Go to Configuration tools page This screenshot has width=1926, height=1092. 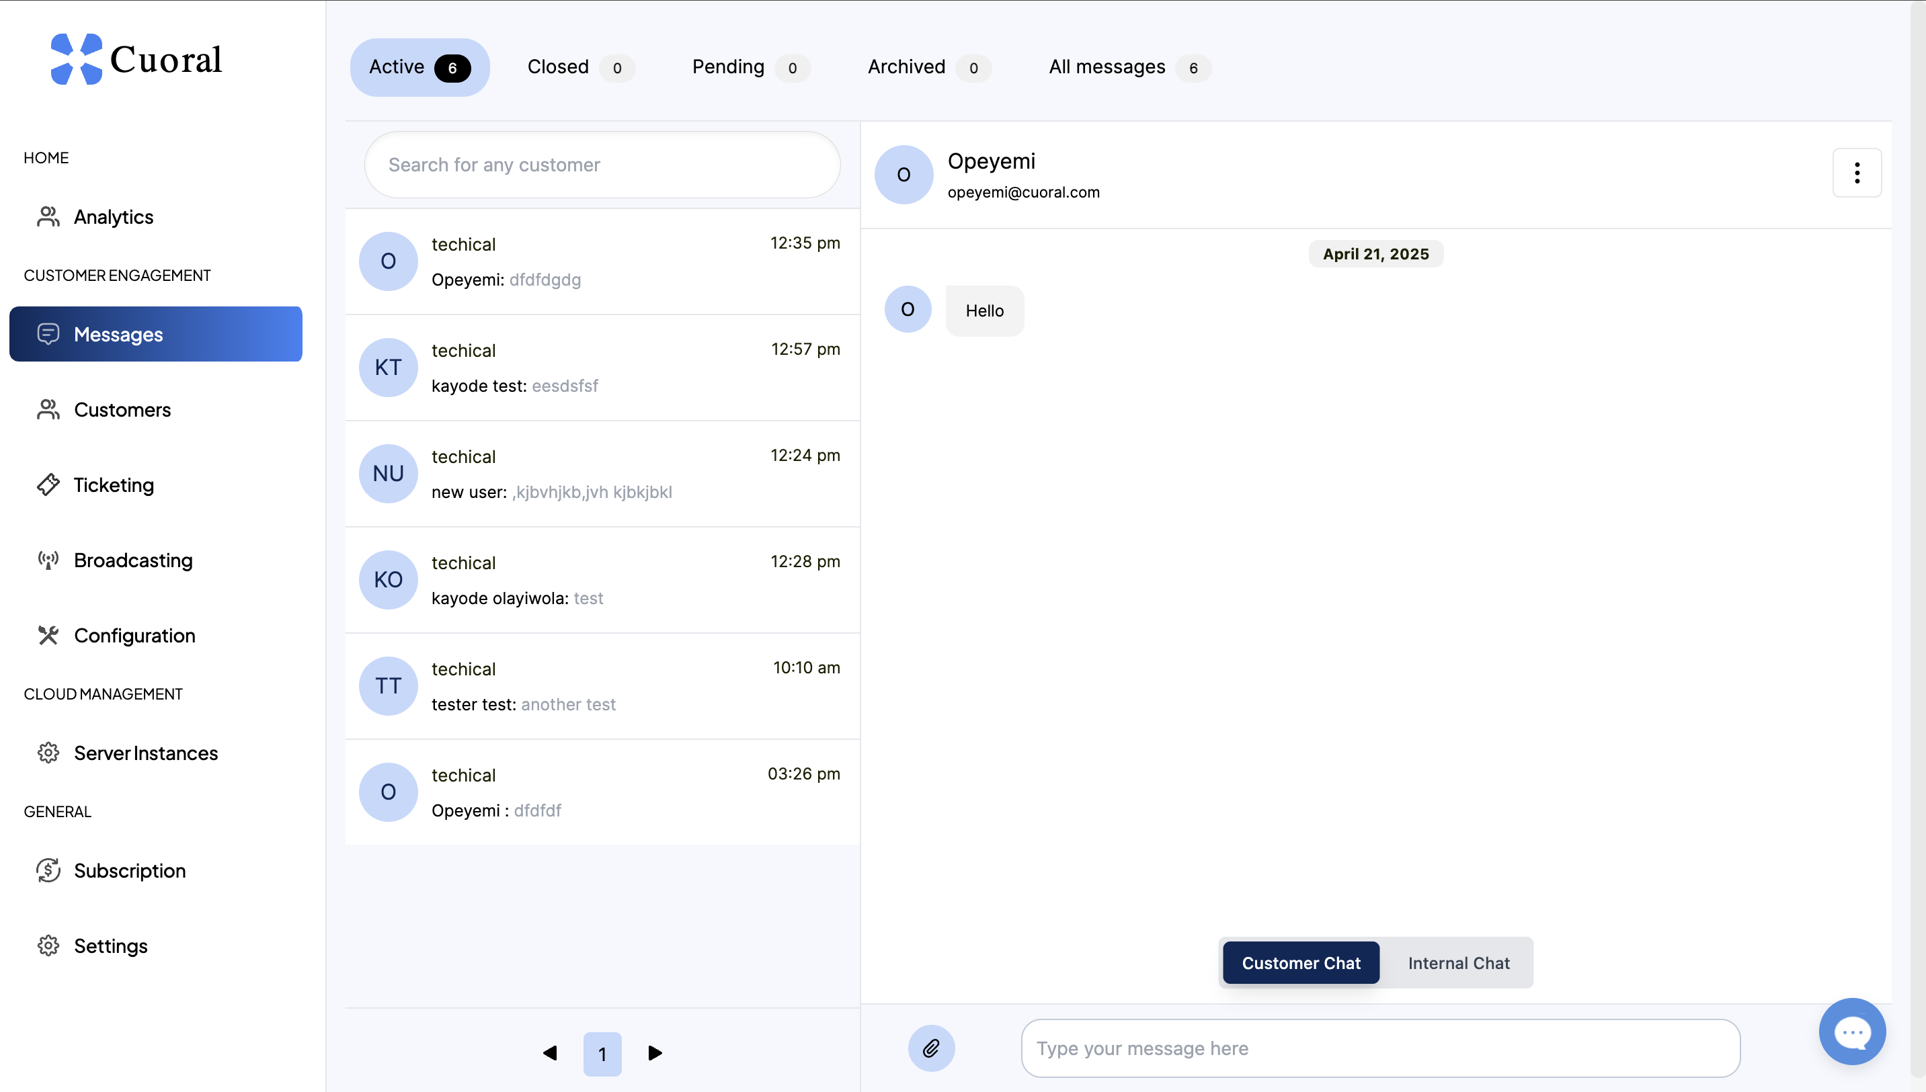click(x=134, y=635)
